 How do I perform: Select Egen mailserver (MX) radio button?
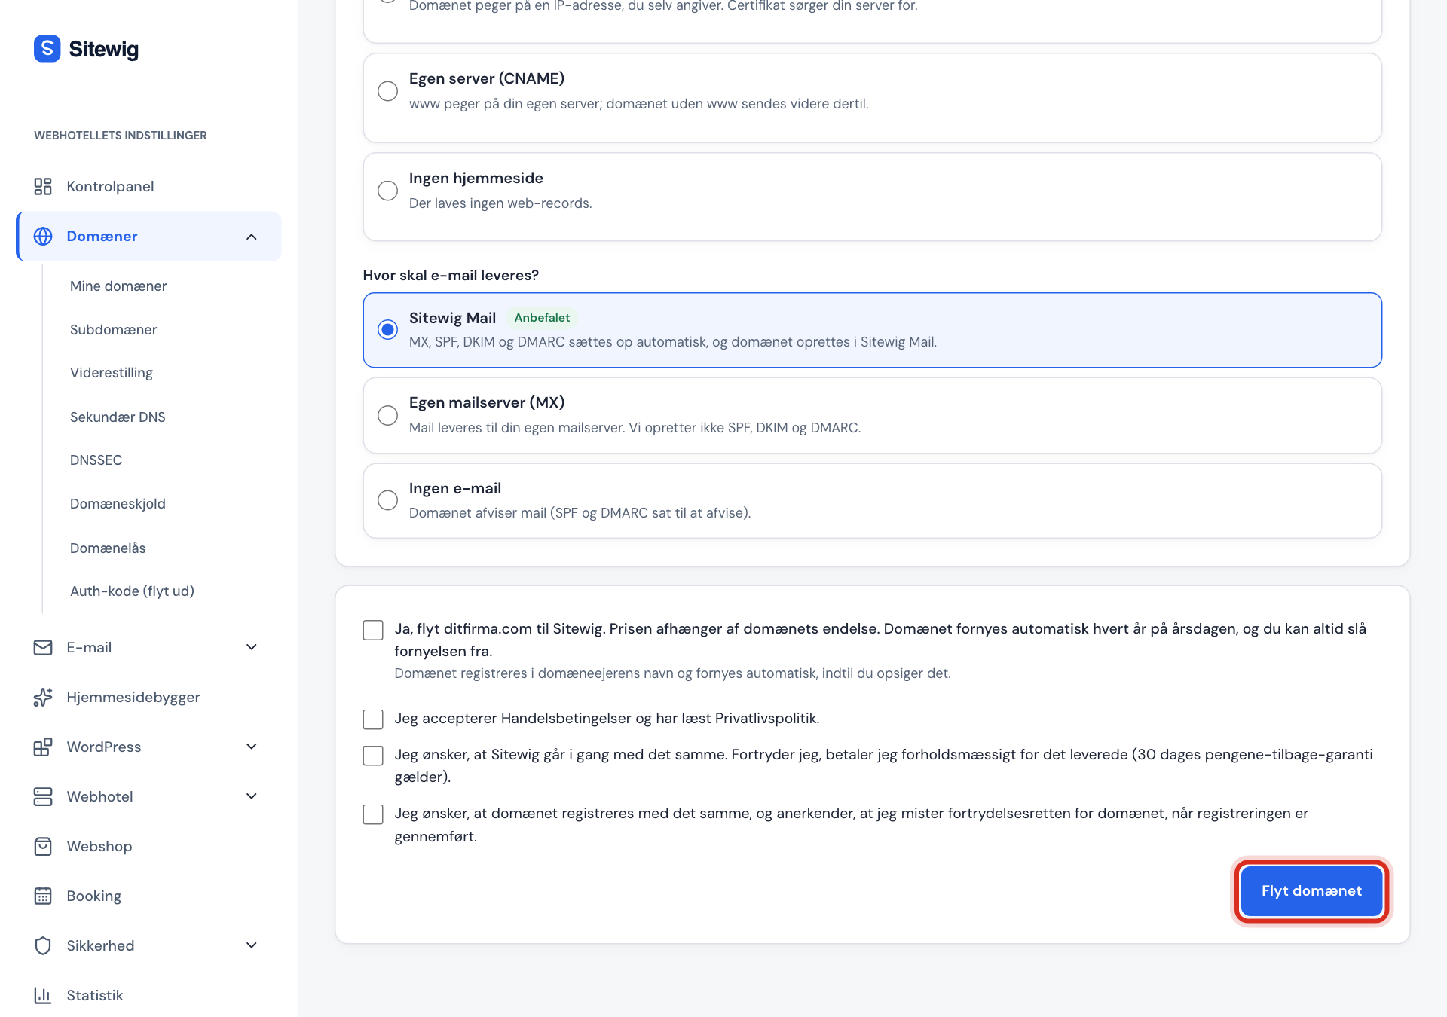point(387,415)
